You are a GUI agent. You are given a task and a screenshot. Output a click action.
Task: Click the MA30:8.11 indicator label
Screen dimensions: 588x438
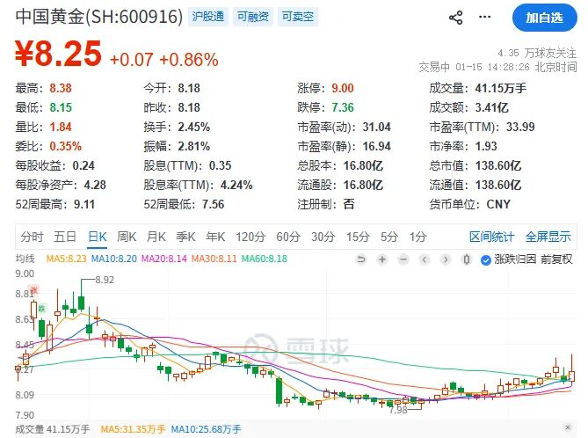(214, 259)
